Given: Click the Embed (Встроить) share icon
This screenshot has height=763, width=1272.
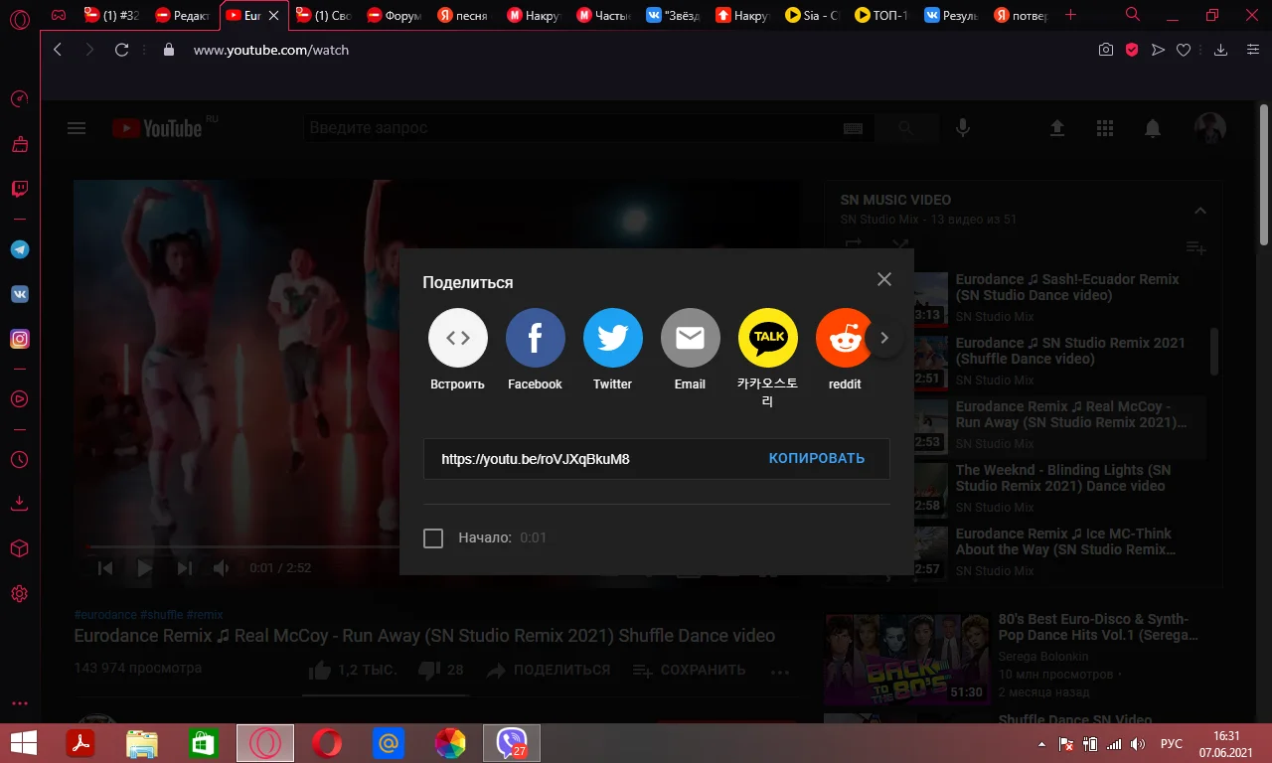Looking at the screenshot, I should point(457,338).
